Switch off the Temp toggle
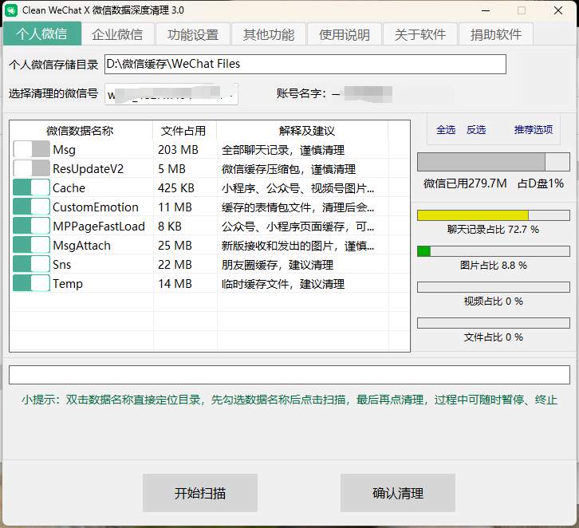 point(31,284)
